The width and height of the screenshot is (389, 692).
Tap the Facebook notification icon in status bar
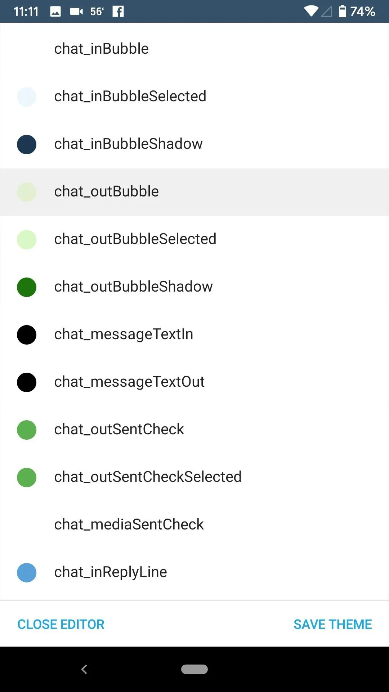[x=118, y=12]
